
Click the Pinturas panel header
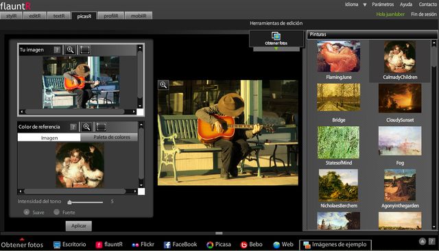372,34
